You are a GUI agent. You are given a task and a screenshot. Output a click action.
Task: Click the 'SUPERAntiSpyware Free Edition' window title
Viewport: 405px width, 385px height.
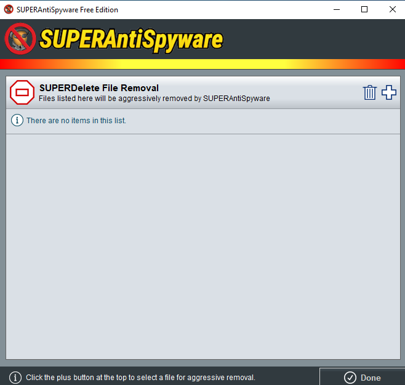[x=67, y=10]
